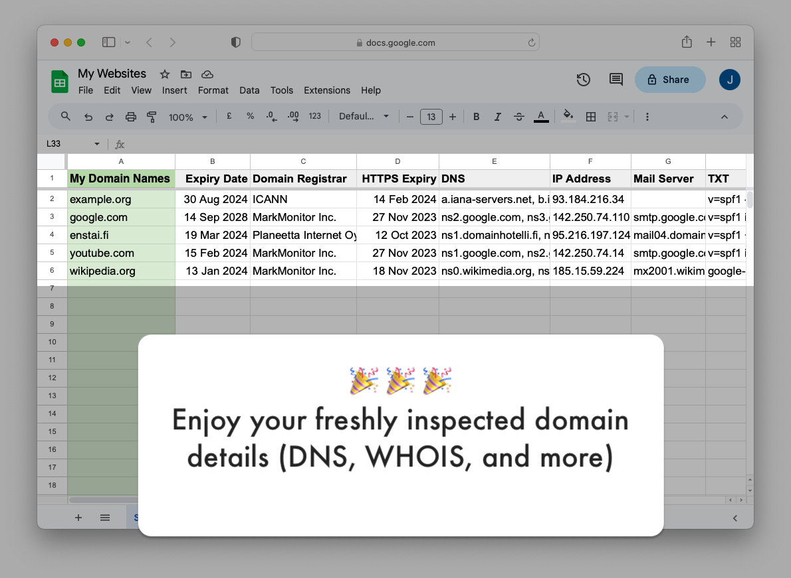The image size is (791, 578).
Task: Select cell google.com in column A
Action: (121, 217)
